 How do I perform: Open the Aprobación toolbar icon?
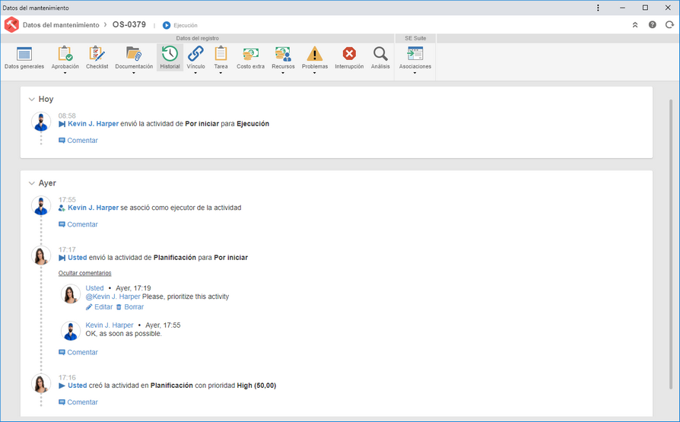pos(65,54)
